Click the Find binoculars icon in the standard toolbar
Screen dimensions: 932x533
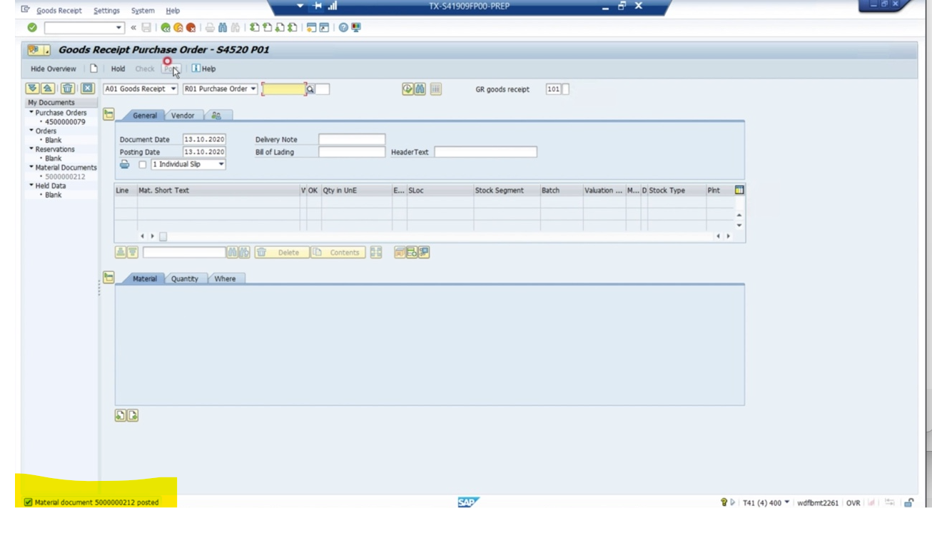click(223, 28)
